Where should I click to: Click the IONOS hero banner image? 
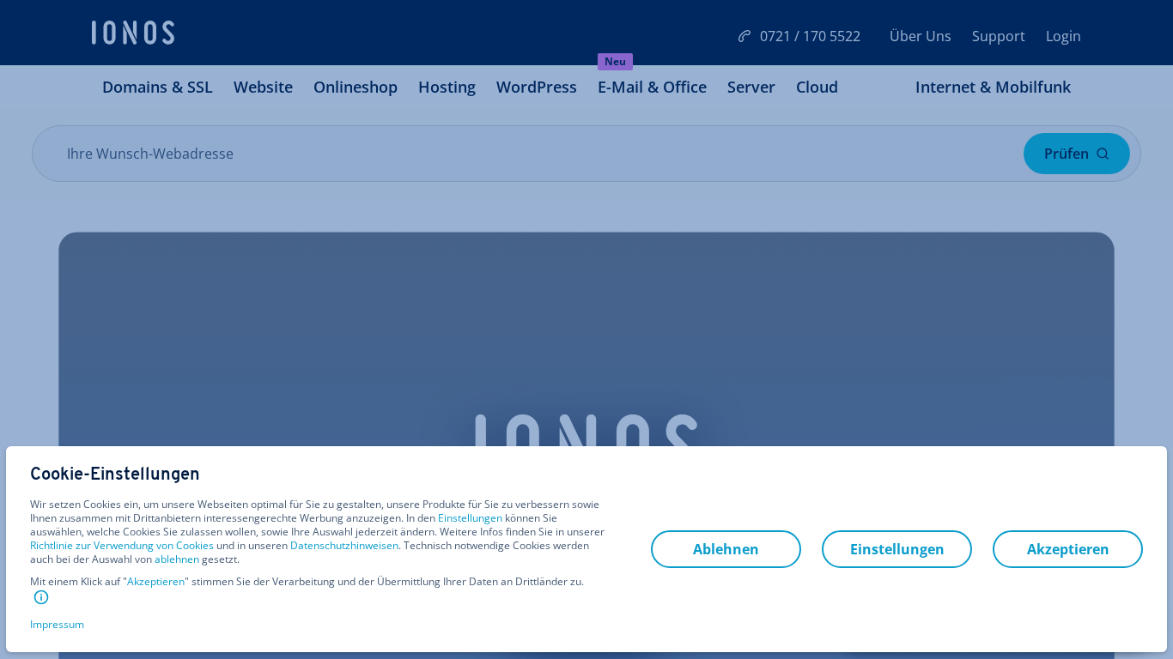(x=586, y=339)
